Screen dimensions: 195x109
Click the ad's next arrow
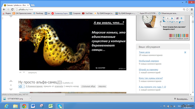pyautogui.click(x=172, y=18)
